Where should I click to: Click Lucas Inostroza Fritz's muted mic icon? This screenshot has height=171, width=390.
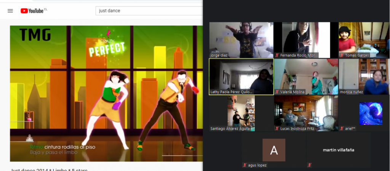[277, 129]
